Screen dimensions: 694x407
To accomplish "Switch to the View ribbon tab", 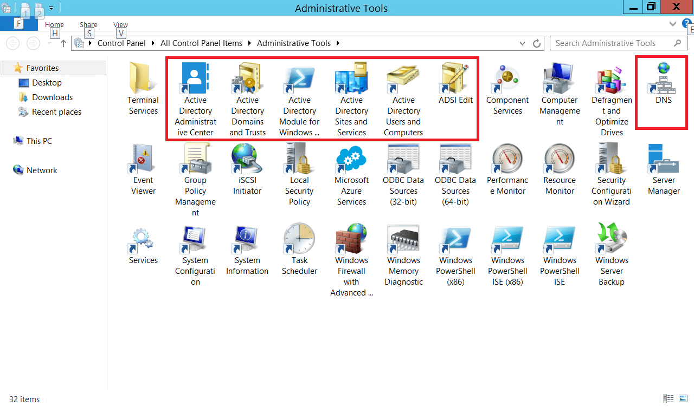I will [120, 24].
